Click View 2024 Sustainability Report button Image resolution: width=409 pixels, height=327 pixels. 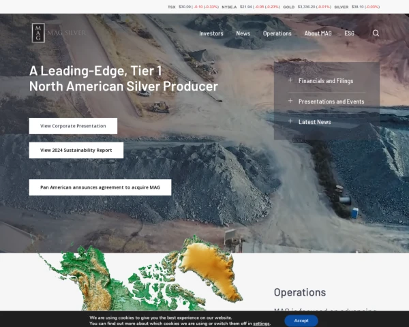76,150
